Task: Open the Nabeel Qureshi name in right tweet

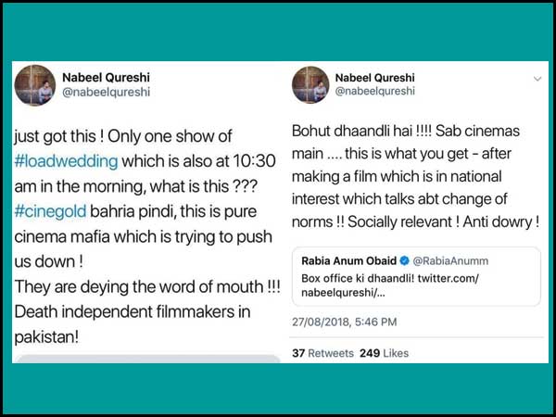Action: [x=376, y=77]
